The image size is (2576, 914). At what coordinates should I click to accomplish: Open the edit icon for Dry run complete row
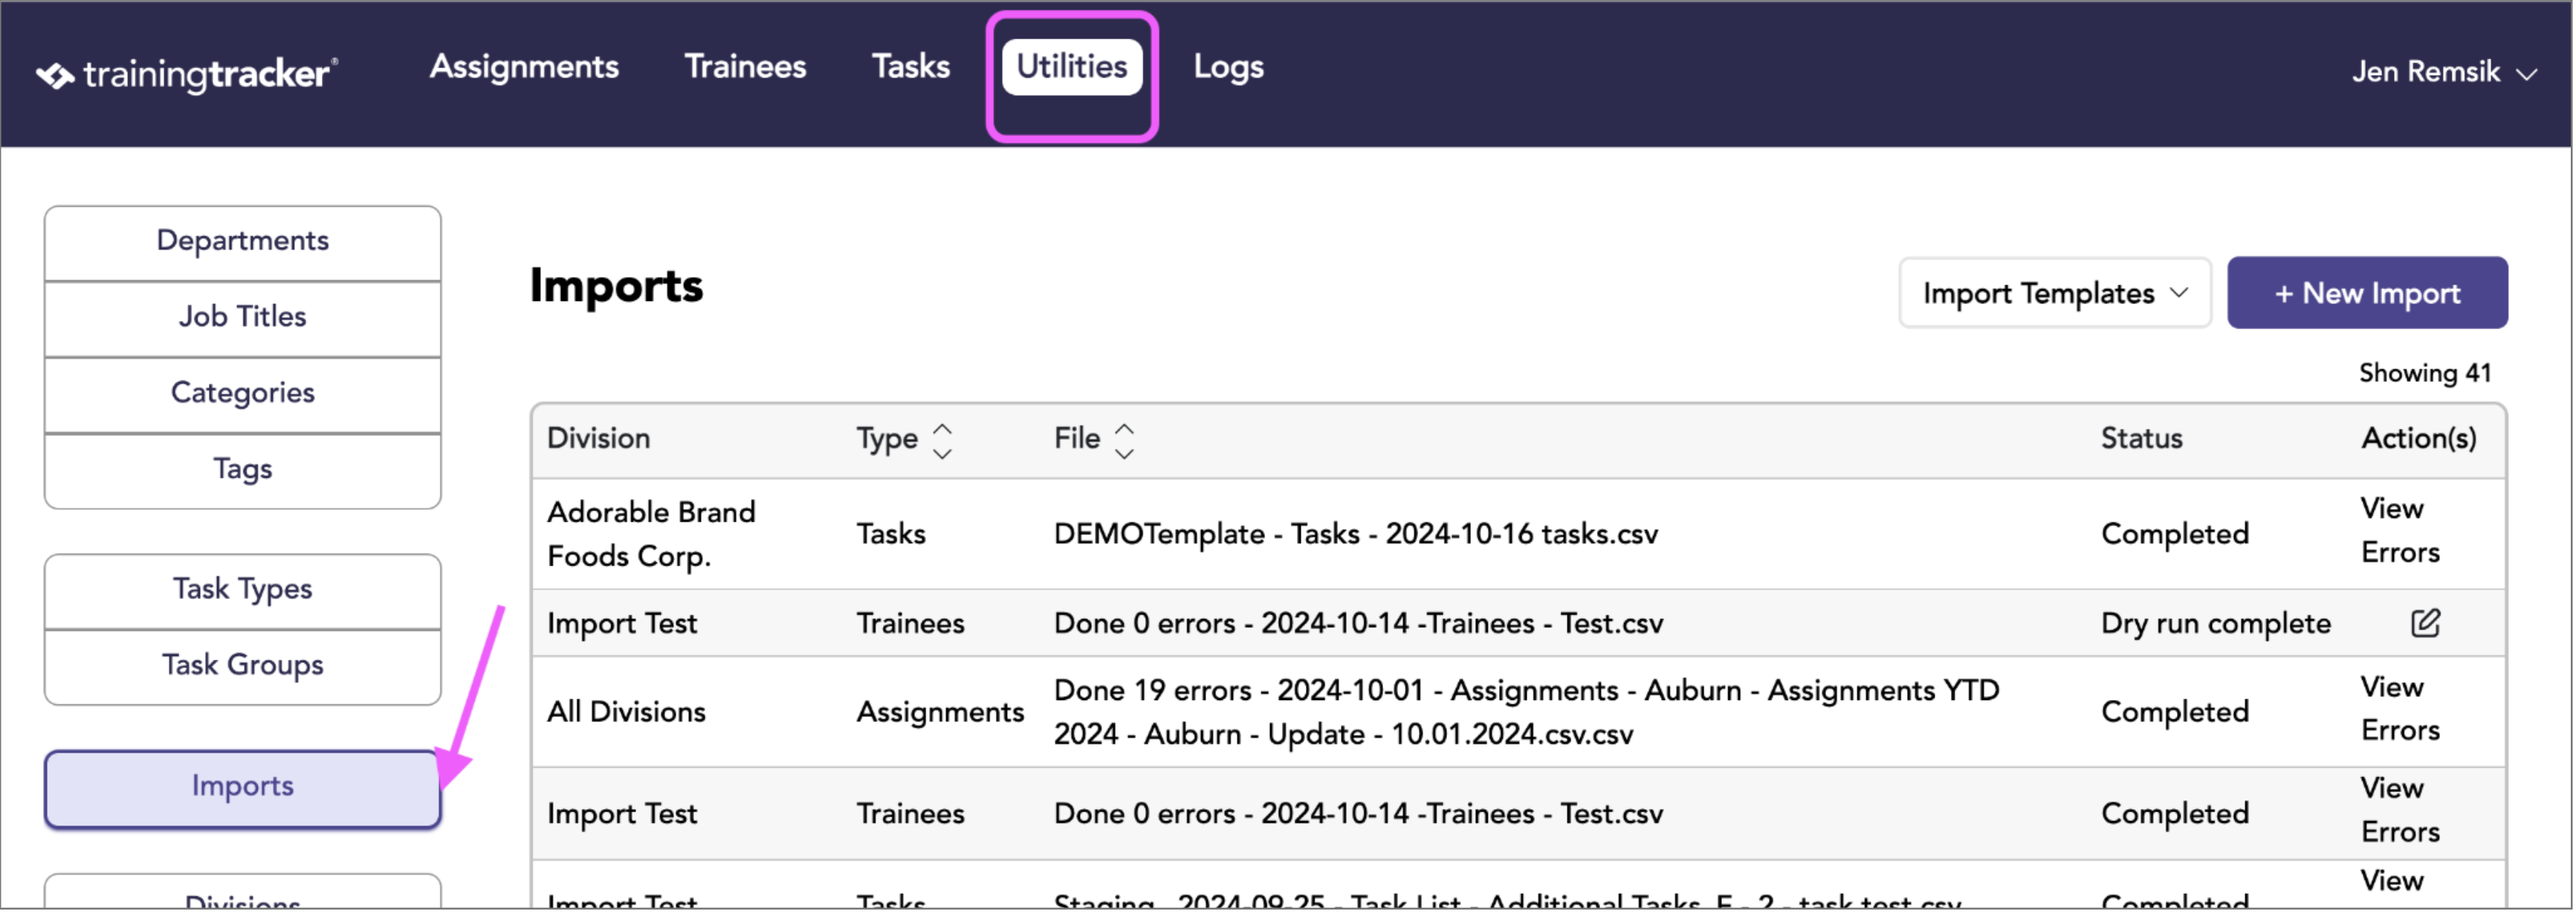click(2424, 623)
